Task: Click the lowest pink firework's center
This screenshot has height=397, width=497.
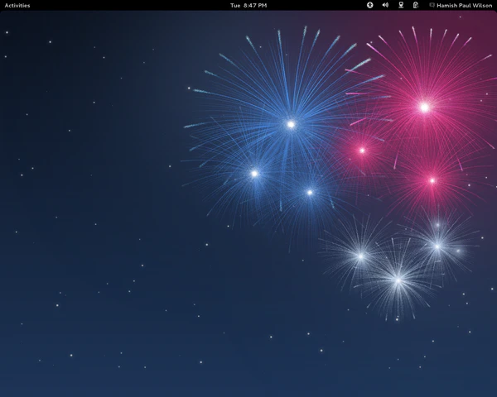Action: tap(432, 180)
